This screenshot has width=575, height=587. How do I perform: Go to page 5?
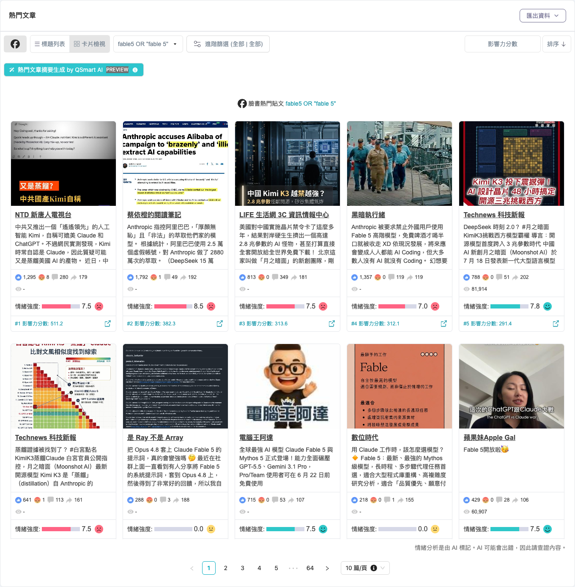(277, 568)
